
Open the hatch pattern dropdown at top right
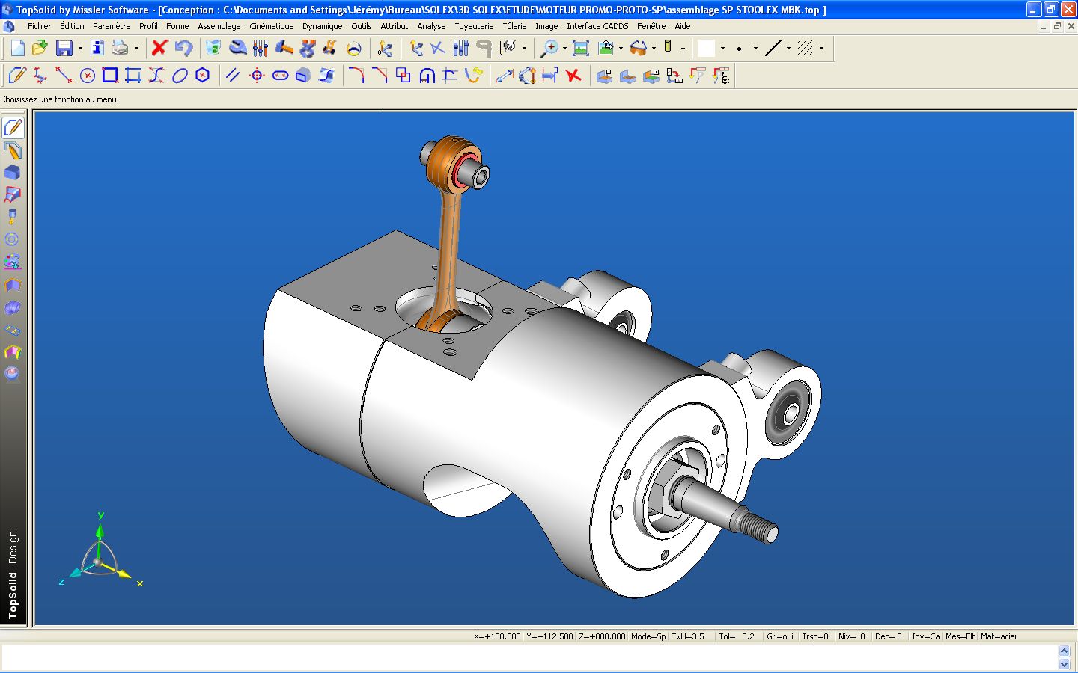point(820,47)
